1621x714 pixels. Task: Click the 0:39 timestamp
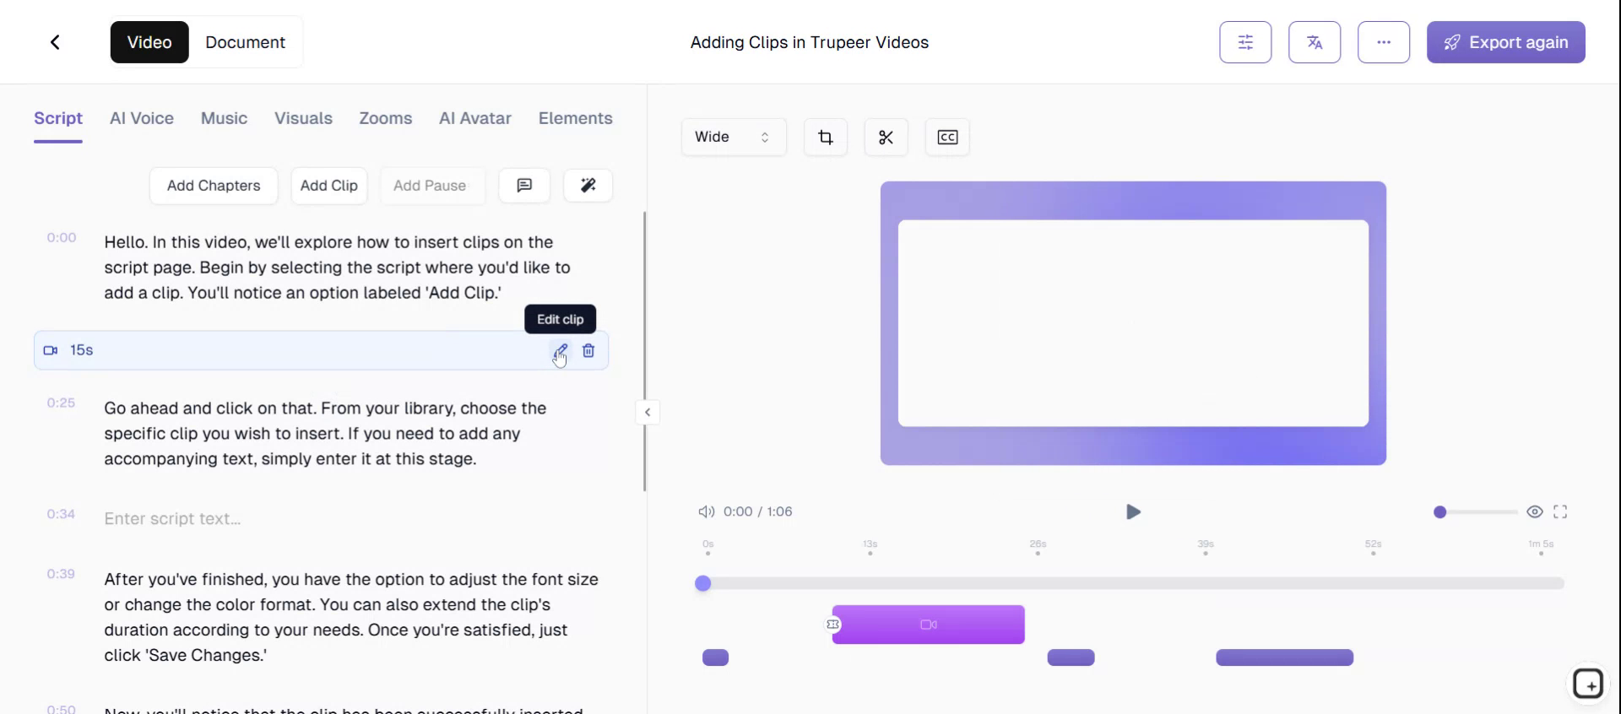point(61,574)
